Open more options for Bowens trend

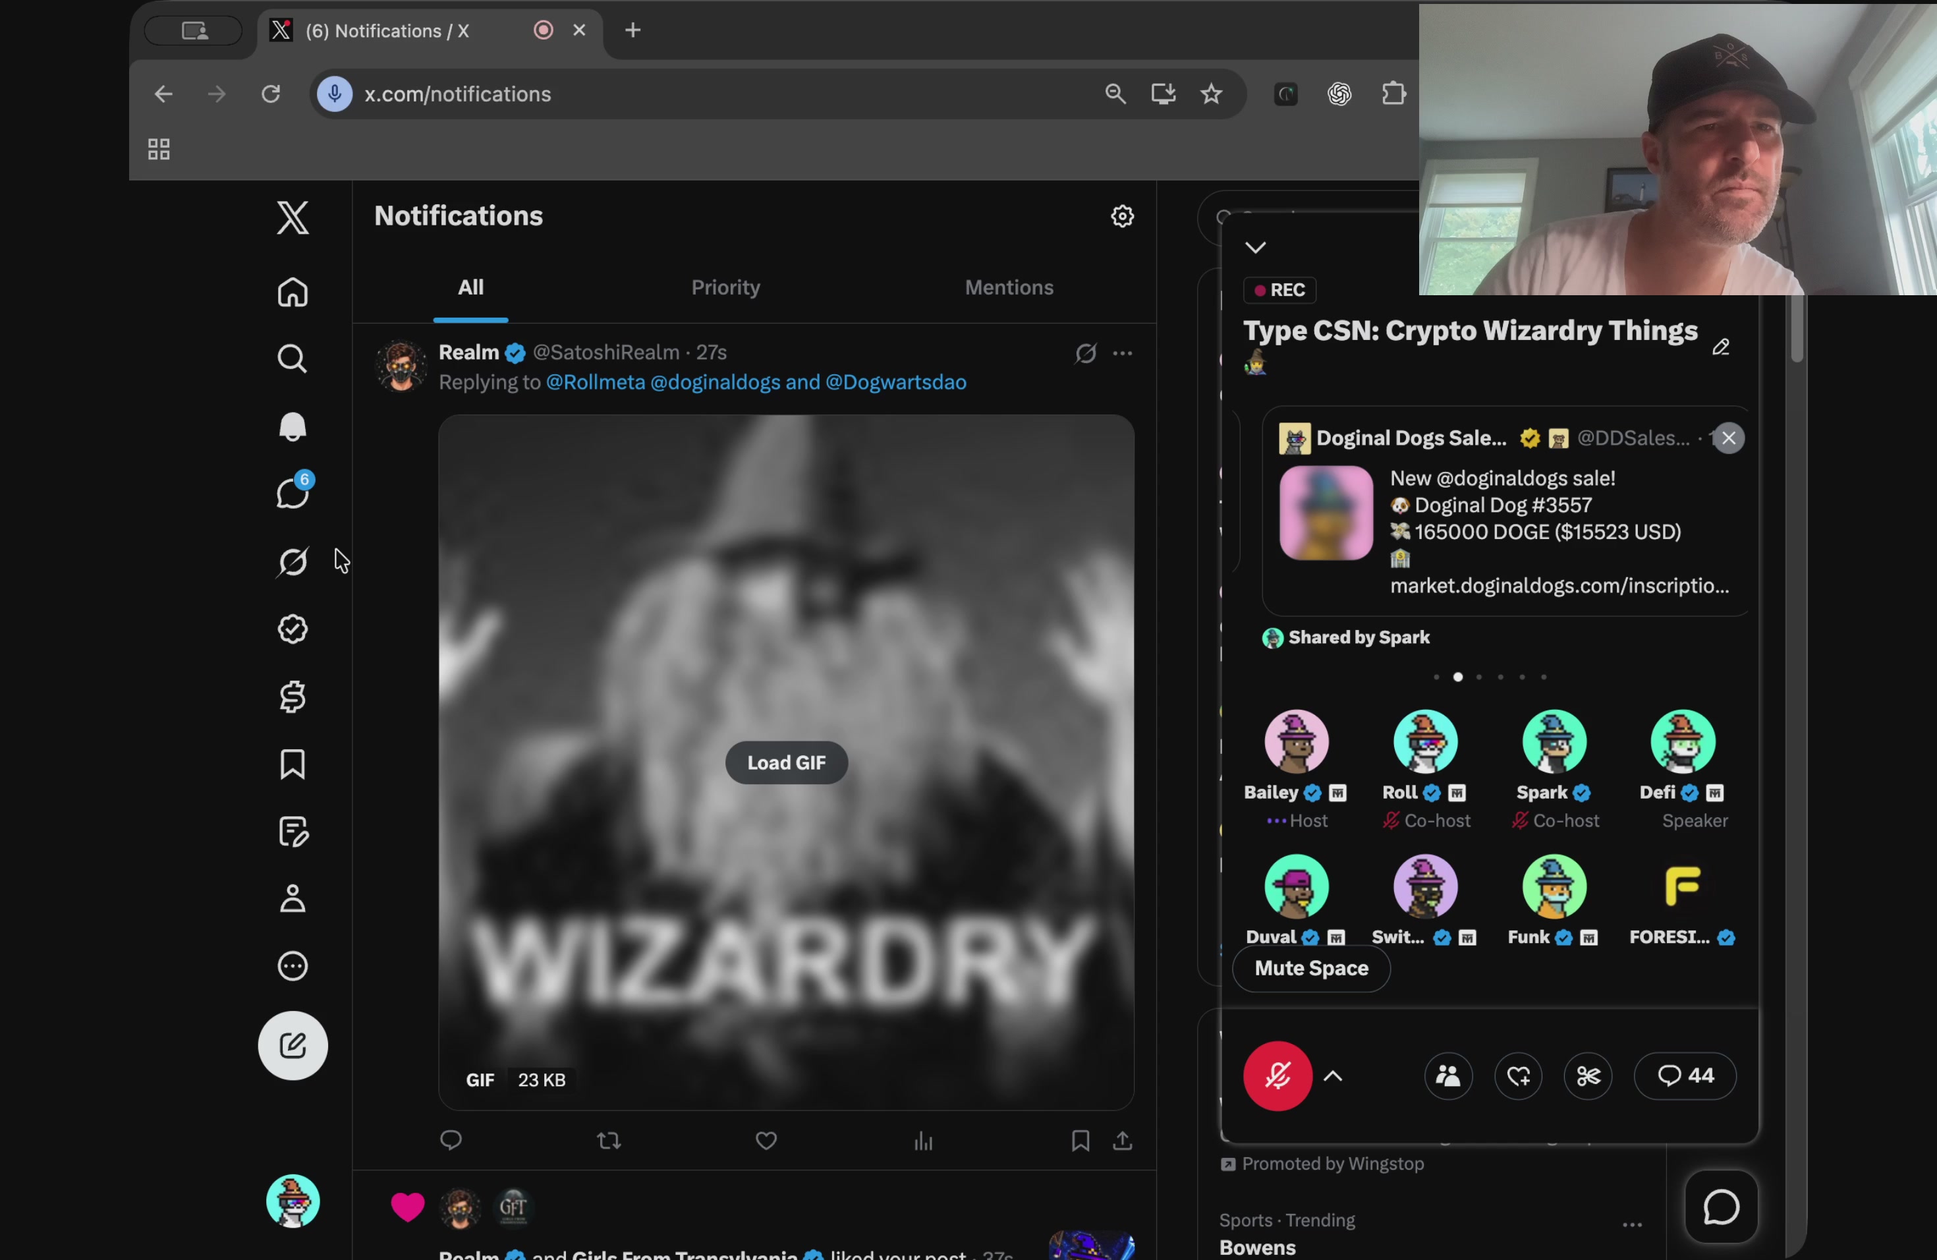[1632, 1224]
